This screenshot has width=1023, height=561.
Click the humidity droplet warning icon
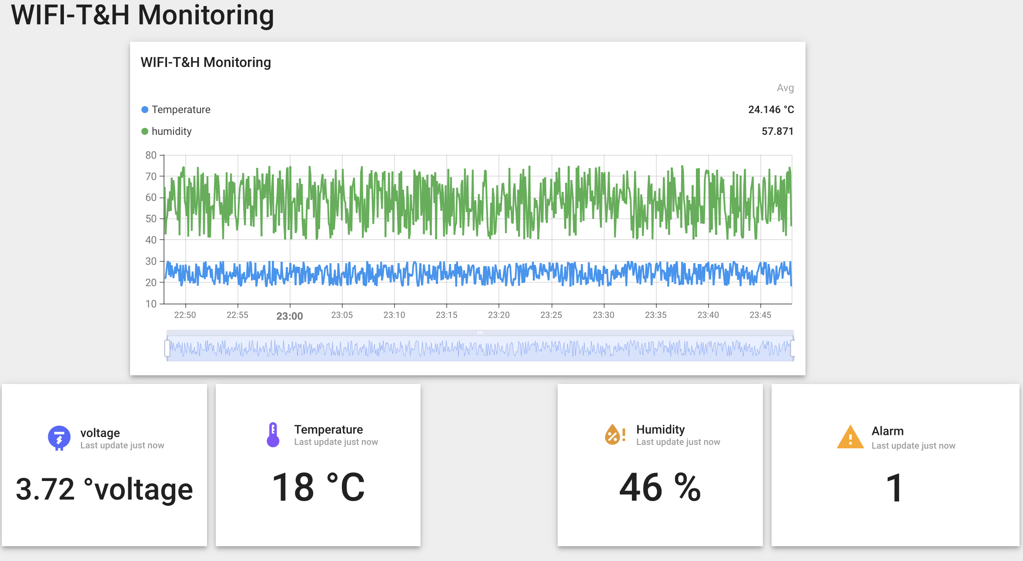(x=615, y=434)
